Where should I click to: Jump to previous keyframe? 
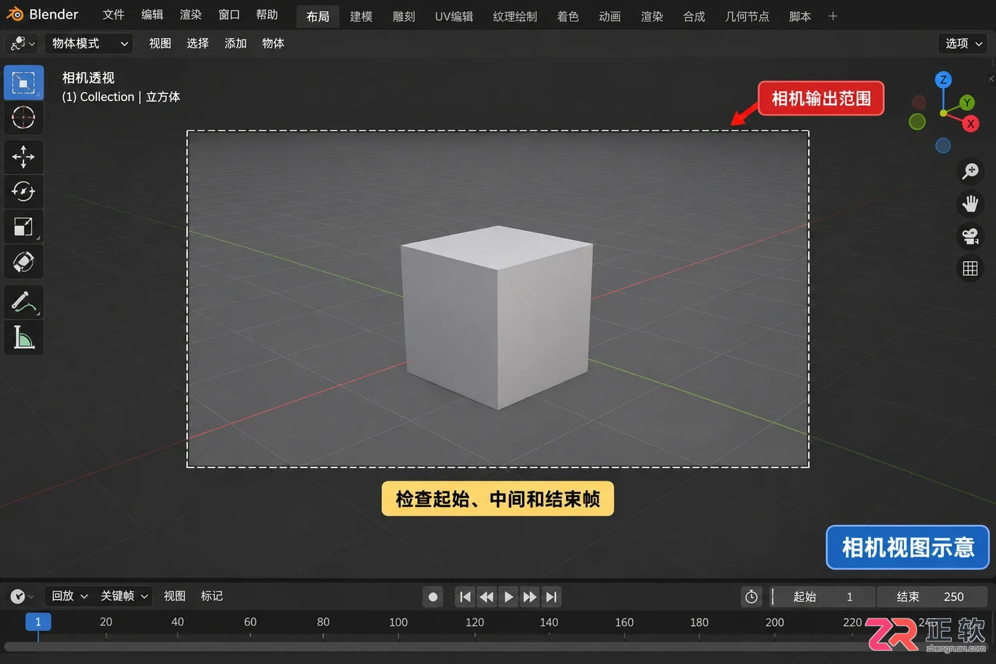[487, 597]
